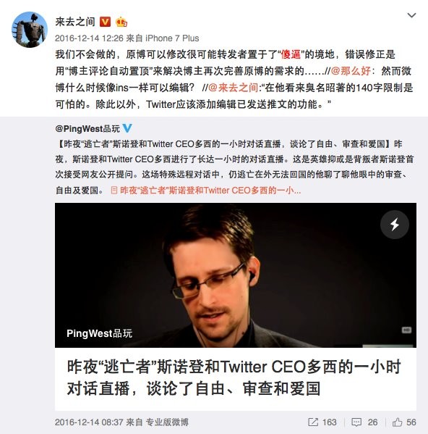
Task: Open the @那么好 mention link
Action: click(x=351, y=71)
